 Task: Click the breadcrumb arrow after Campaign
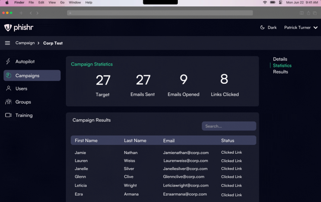[39, 43]
